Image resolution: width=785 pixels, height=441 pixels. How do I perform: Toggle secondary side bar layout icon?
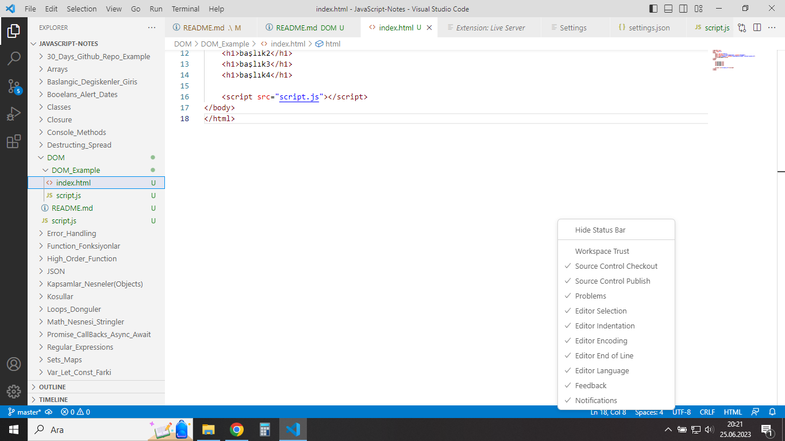click(x=683, y=9)
